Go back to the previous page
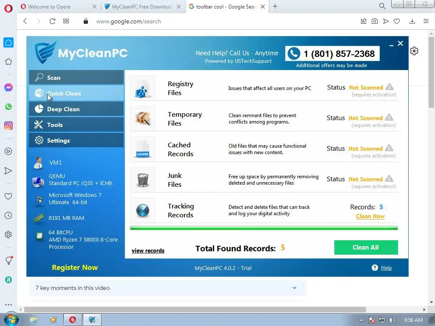435x326 pixels. 25,21
